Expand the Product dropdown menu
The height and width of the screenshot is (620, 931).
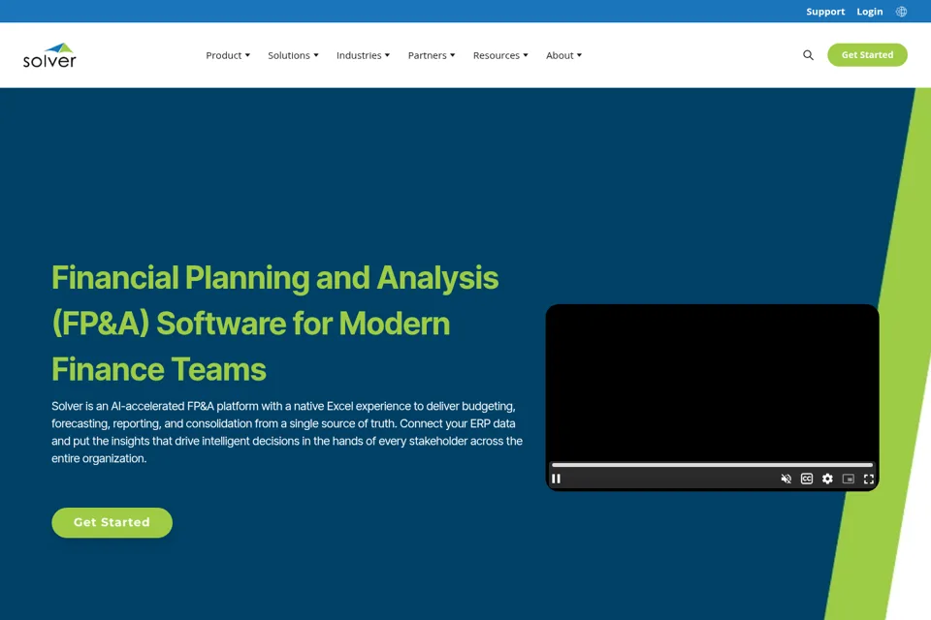coord(228,55)
